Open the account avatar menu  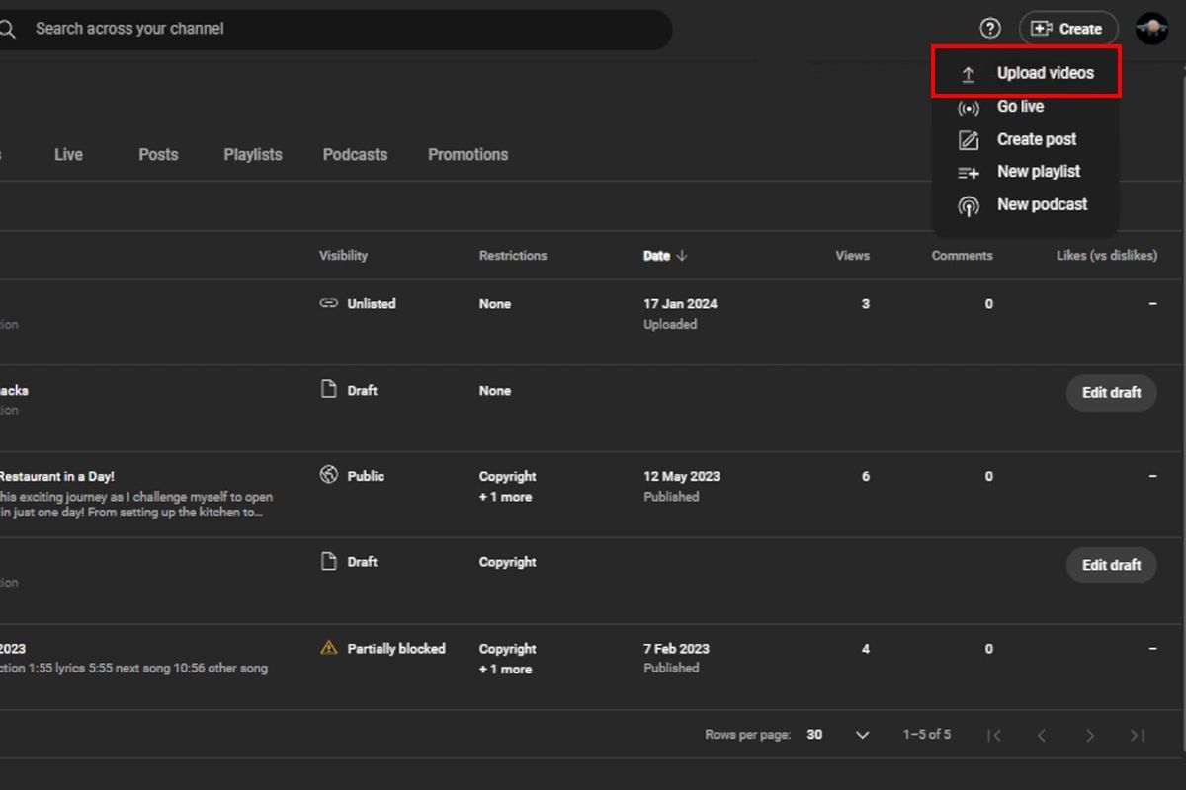coord(1152,29)
